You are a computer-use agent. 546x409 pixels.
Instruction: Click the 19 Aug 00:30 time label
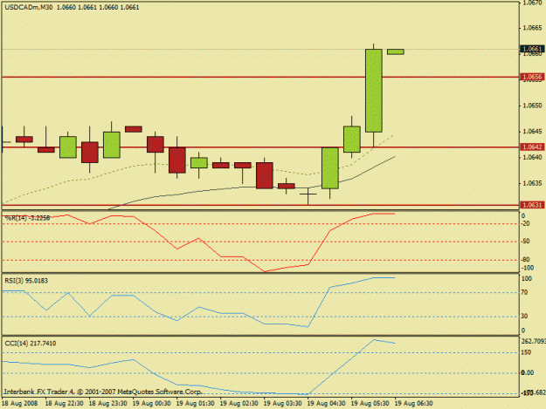pyautogui.click(x=152, y=404)
